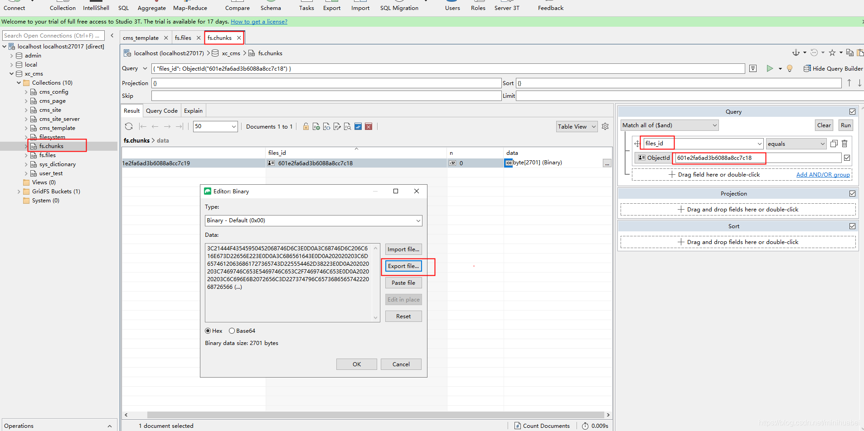This screenshot has width=864, height=431.
Task: Select the Base64 radio button
Action: coord(232,331)
